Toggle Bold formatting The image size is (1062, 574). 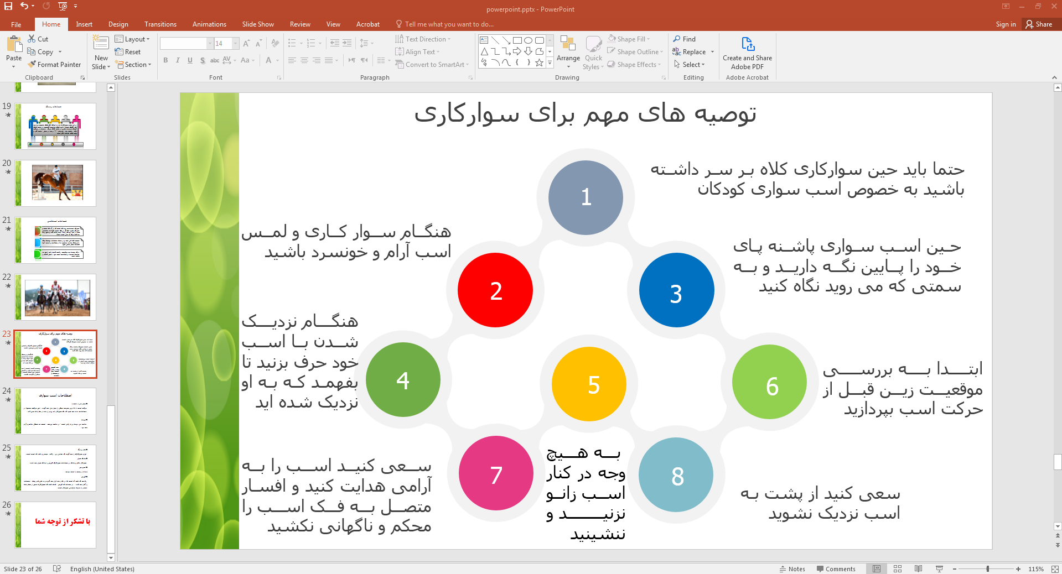(x=165, y=60)
